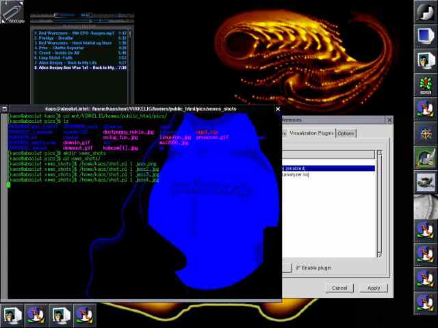Viewport: 438px width, 328px height.
Task: Click the Apply button in preferences
Action: point(374,288)
